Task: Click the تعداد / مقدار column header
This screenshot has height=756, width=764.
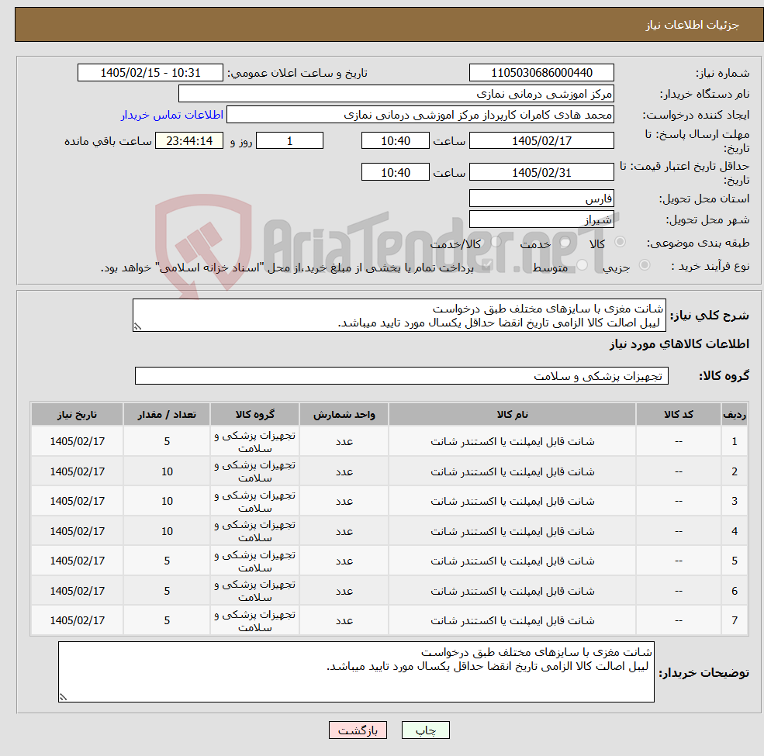Action: (167, 414)
